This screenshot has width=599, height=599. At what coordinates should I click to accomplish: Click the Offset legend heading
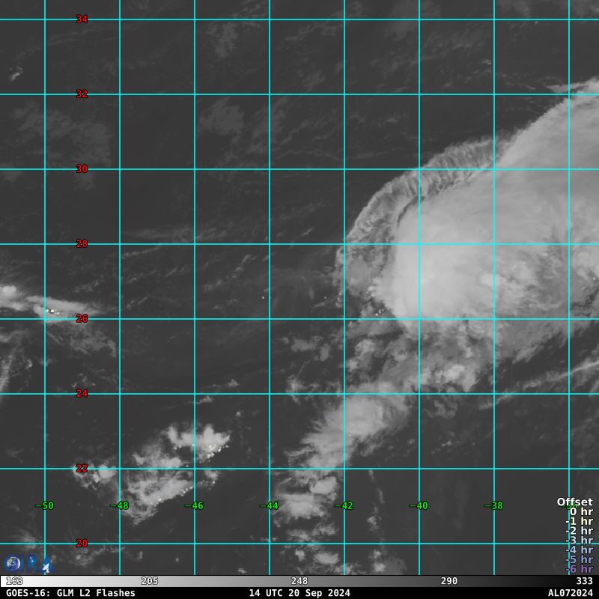pos(574,502)
